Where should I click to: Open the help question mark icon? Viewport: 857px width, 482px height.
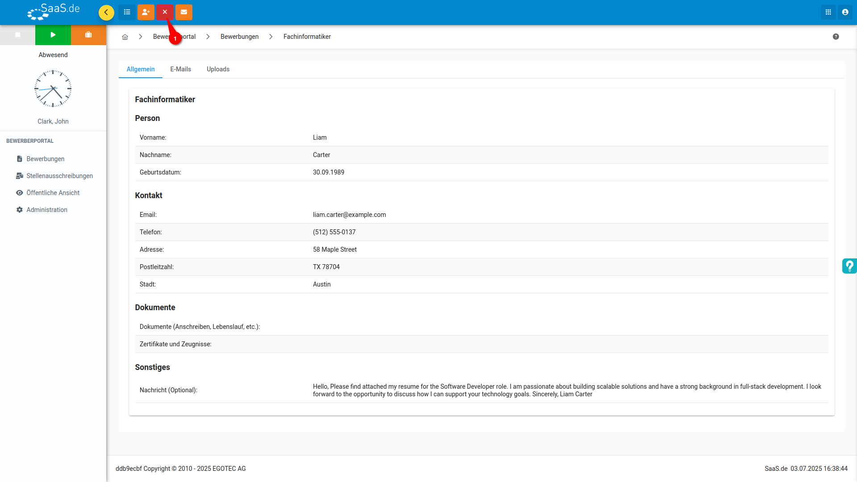click(836, 37)
